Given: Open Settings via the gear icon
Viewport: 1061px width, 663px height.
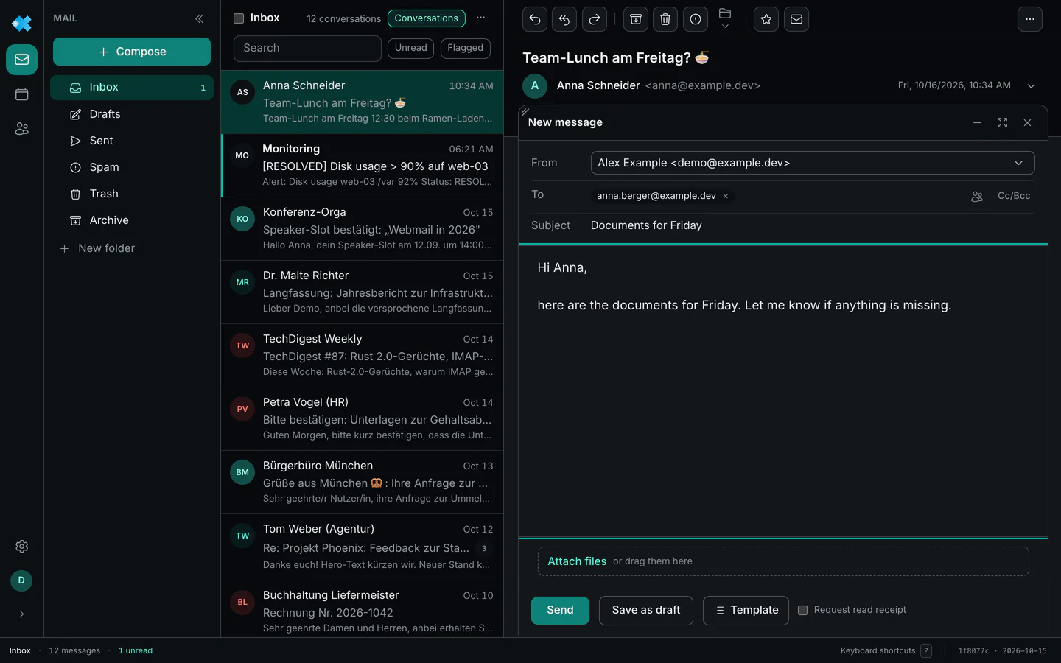Looking at the screenshot, I should pos(22,547).
